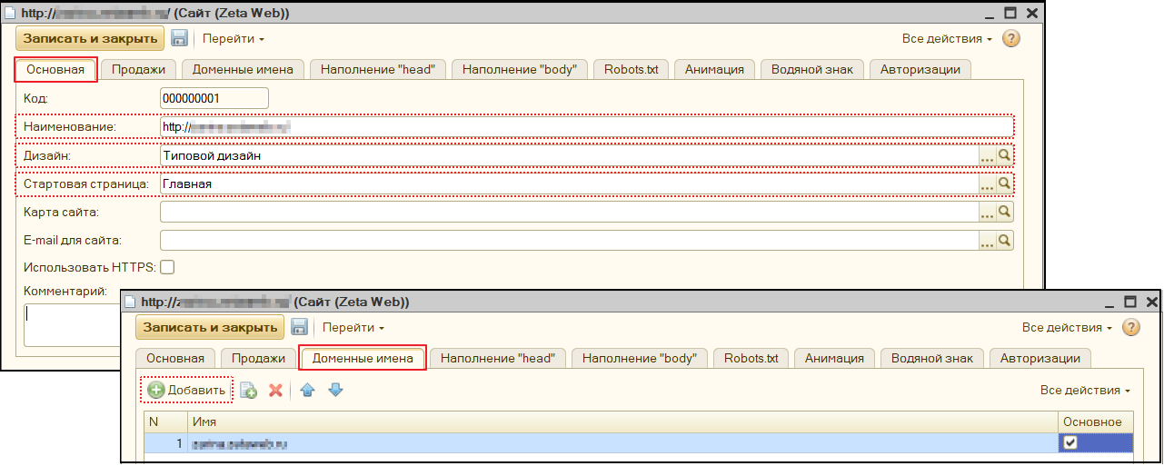This screenshot has height=466, width=1164.
Task: Click magnifier icon of E-mail для сайта field
Action: point(1005,241)
